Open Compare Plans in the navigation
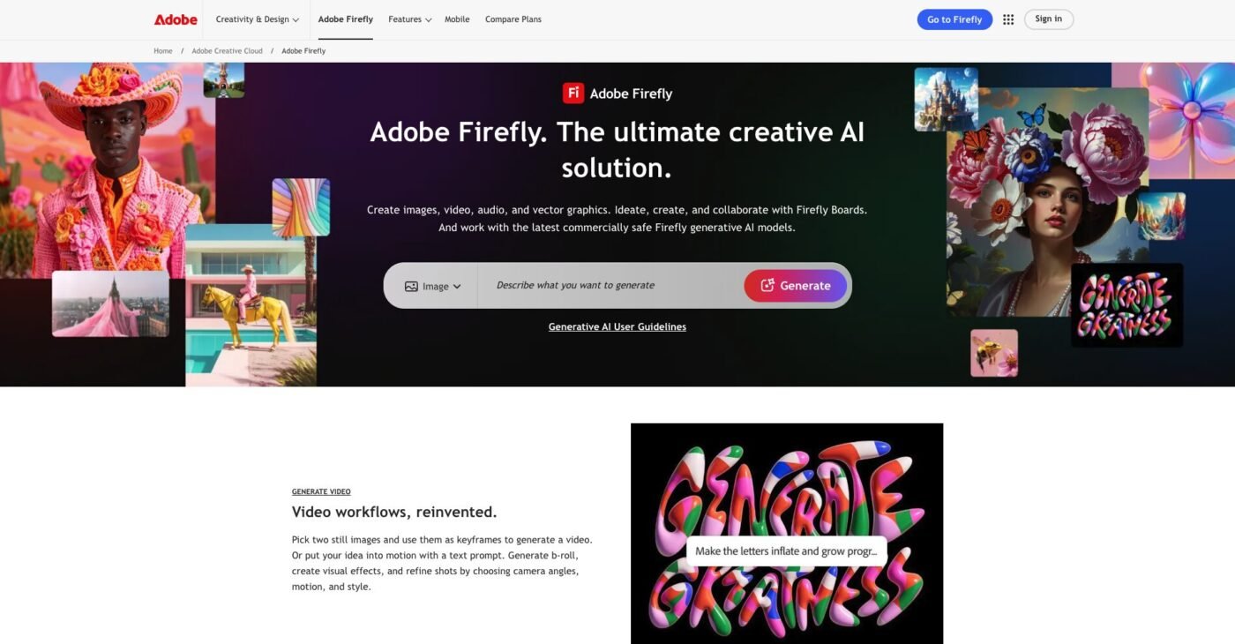This screenshot has width=1235, height=644. pos(513,19)
